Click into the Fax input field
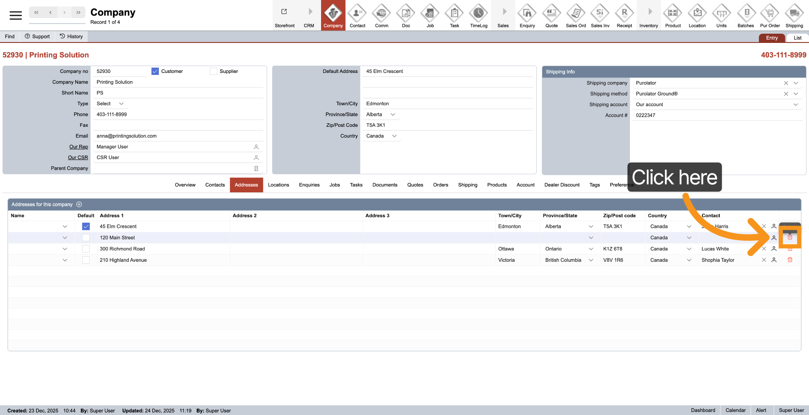This screenshot has height=415, width=809. pos(177,125)
